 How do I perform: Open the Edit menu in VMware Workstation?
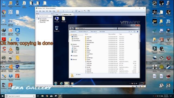(x=40, y=11)
